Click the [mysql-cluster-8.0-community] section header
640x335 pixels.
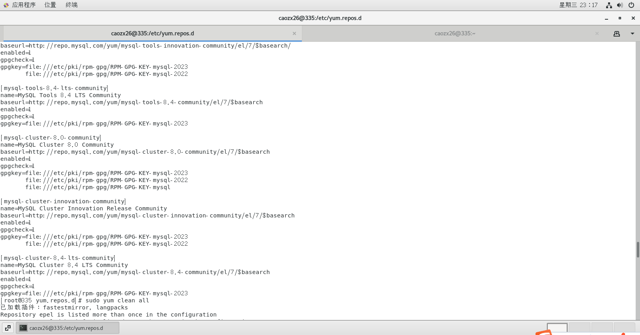[51, 138]
